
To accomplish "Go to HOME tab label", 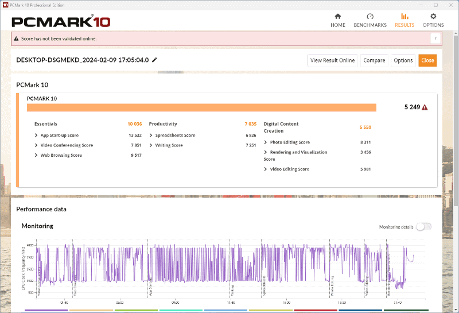I will click(338, 25).
